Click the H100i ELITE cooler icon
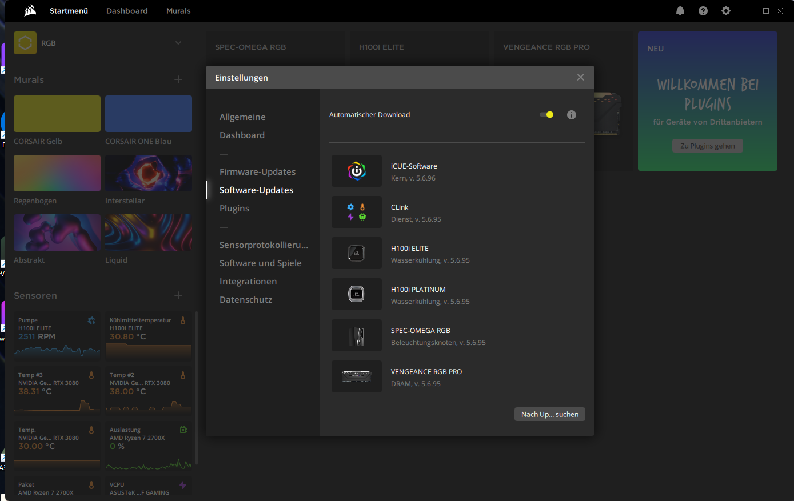Screen dimensions: 794x501 pyautogui.click(x=357, y=253)
